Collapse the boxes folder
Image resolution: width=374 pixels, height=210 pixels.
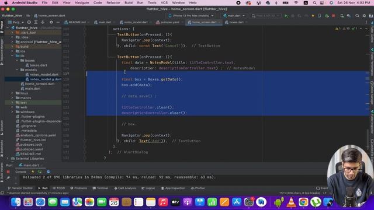tap(17, 61)
